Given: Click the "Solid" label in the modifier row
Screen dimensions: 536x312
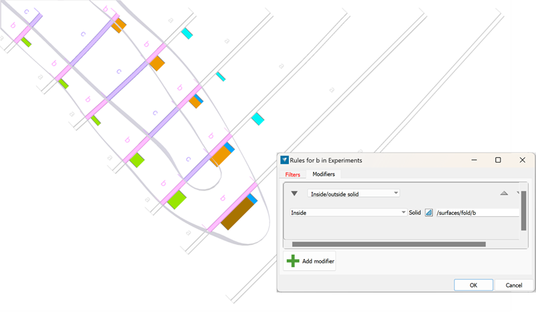Looking at the screenshot, I should coord(415,212).
